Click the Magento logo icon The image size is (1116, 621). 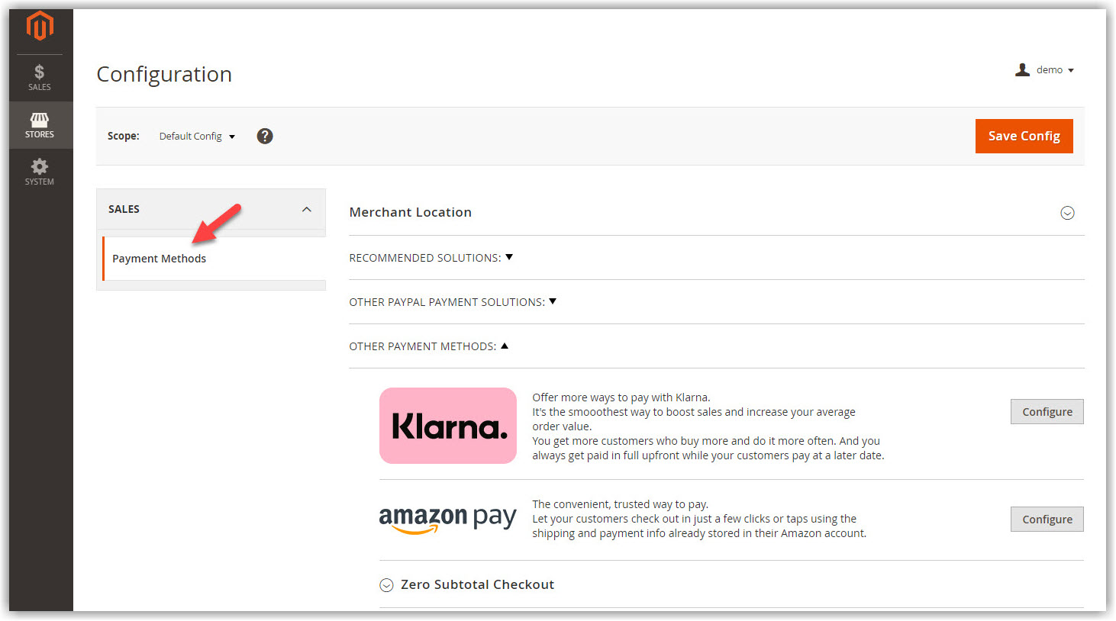click(x=40, y=27)
